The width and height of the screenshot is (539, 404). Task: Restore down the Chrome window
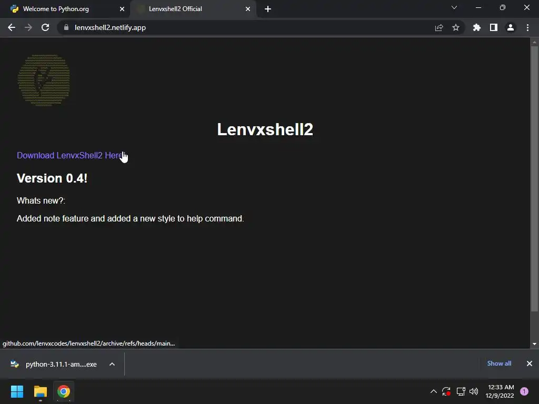(x=502, y=7)
